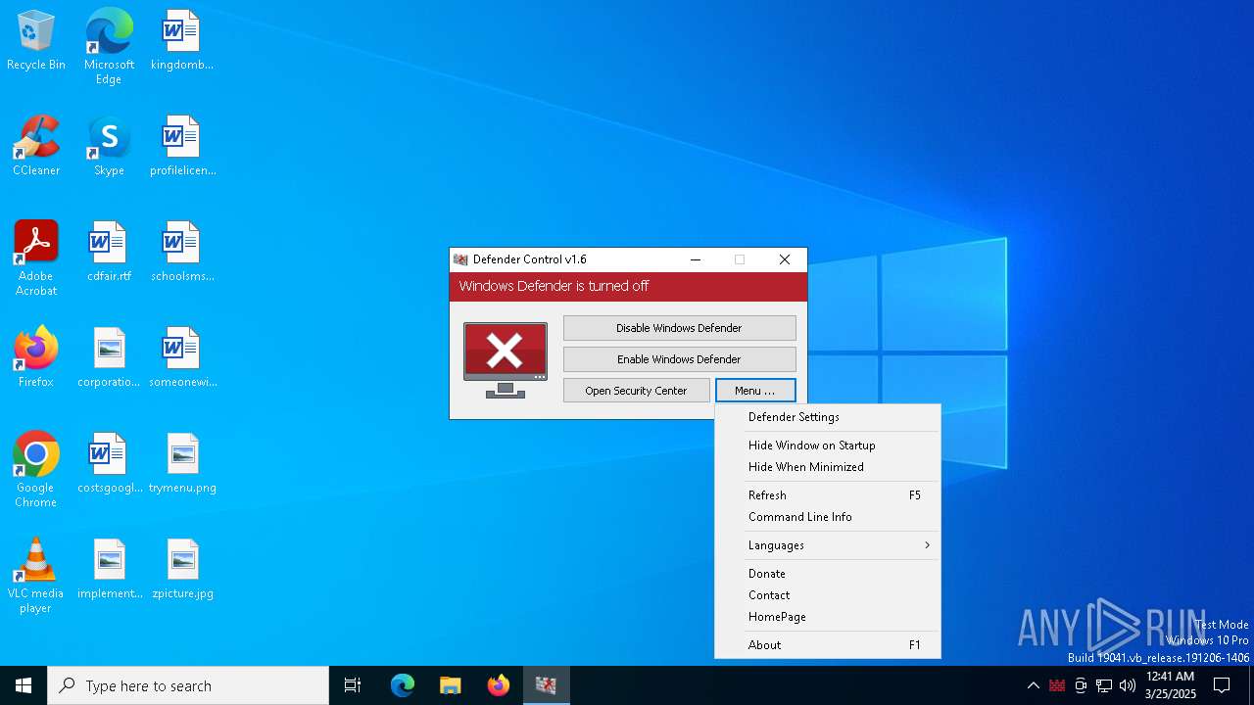Select the implement... image file icon

click(109, 569)
